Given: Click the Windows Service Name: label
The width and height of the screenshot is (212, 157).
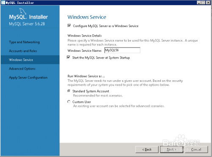Looking at the screenshot, I should tap(84, 50).
